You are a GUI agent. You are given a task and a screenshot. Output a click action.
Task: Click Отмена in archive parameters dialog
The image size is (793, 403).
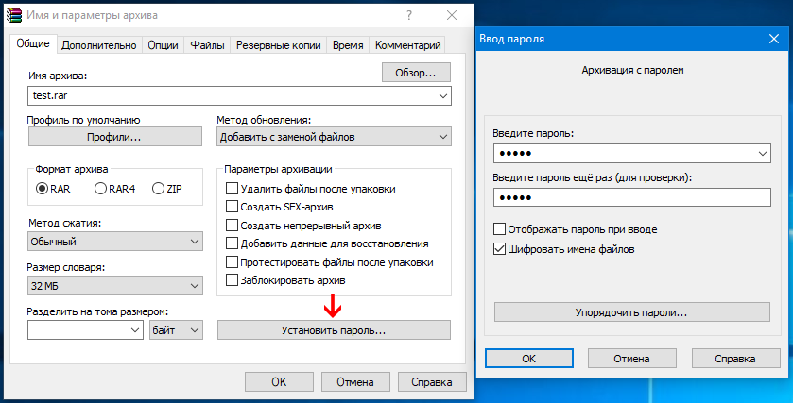point(355,382)
